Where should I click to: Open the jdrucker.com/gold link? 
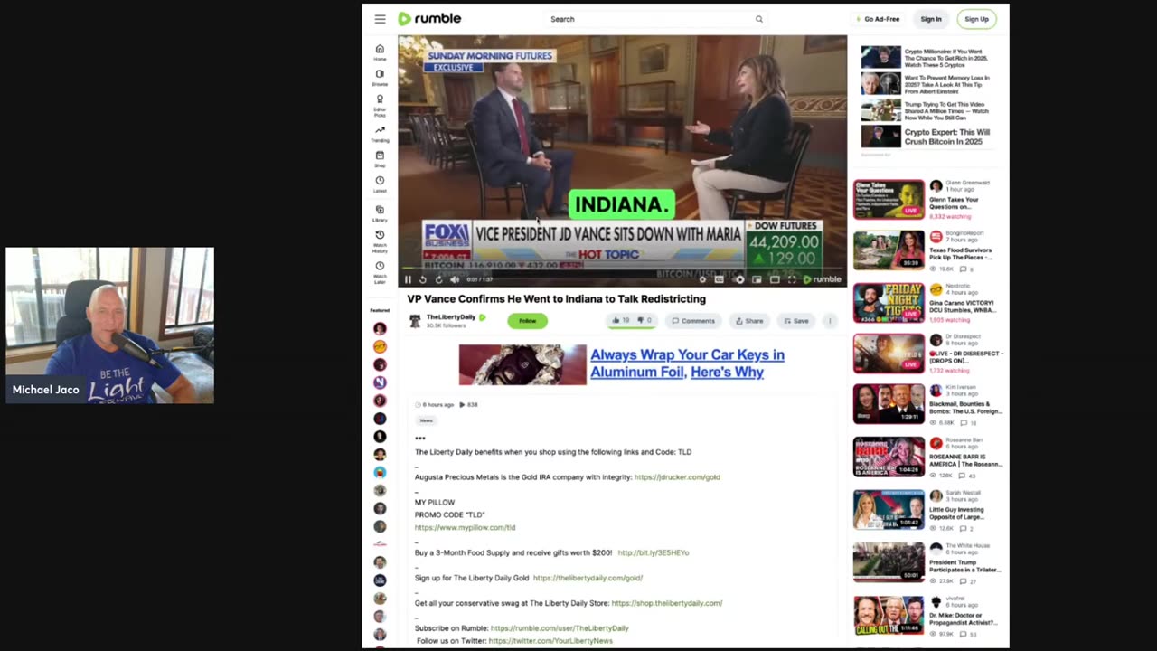click(x=677, y=476)
